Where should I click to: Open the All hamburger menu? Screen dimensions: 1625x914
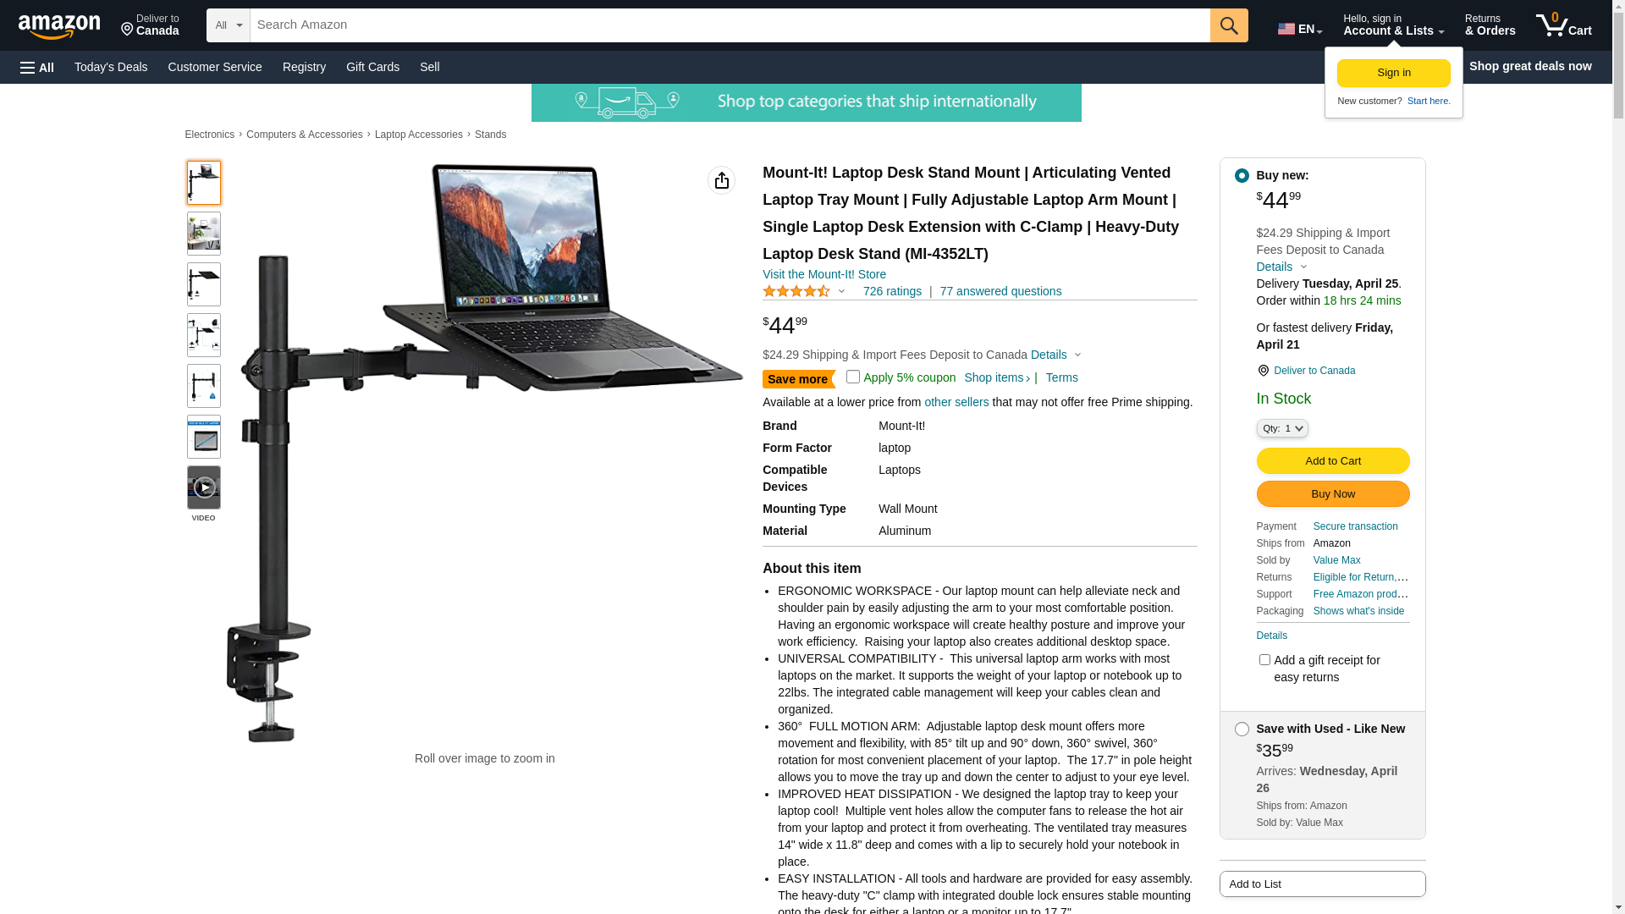37,68
